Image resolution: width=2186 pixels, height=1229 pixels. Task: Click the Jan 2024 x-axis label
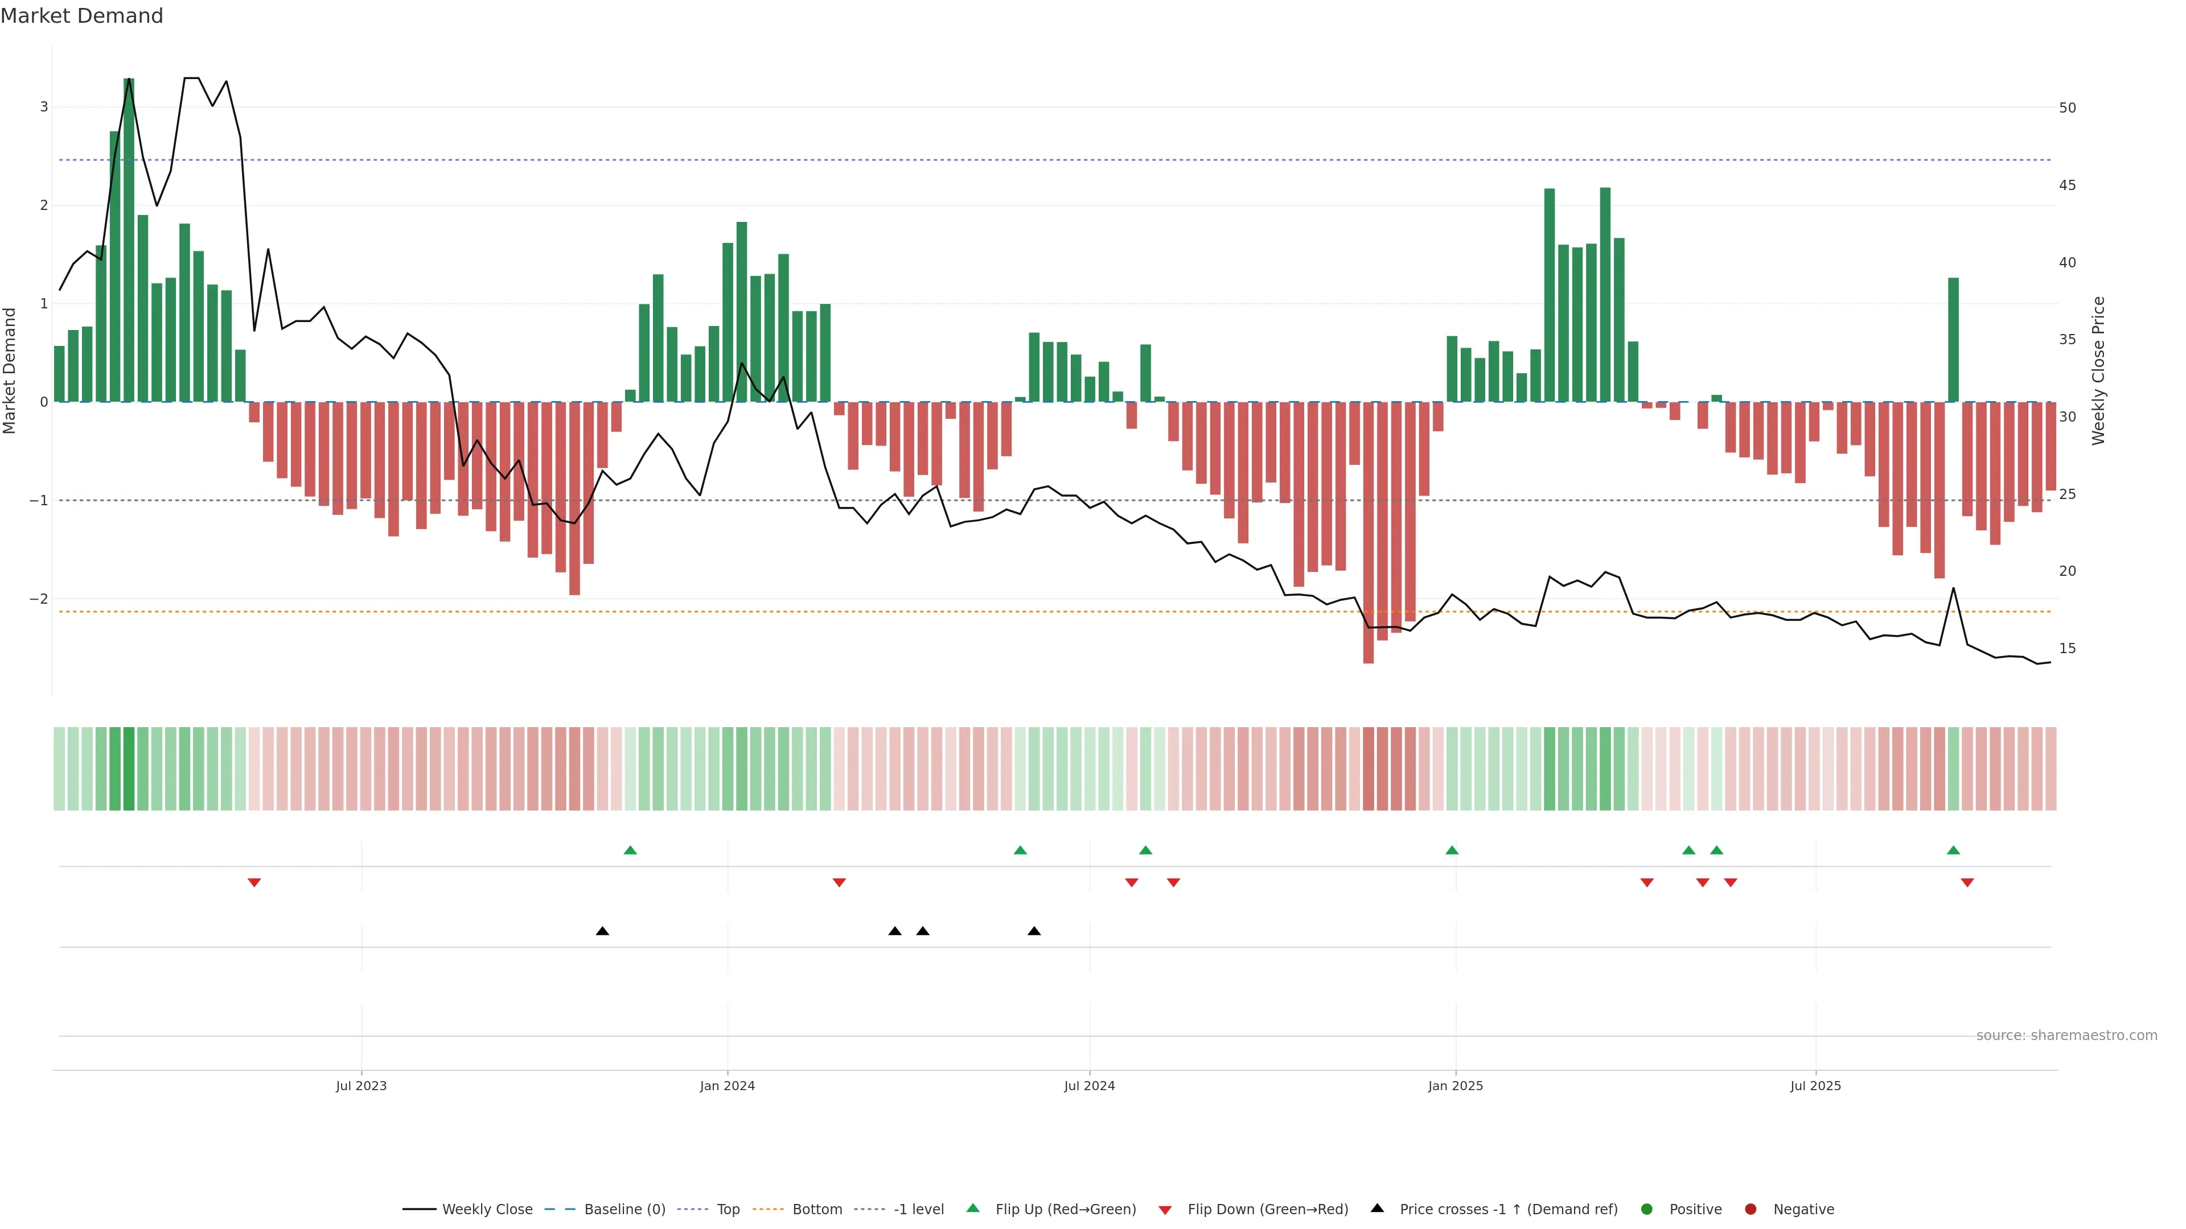[x=728, y=1086]
